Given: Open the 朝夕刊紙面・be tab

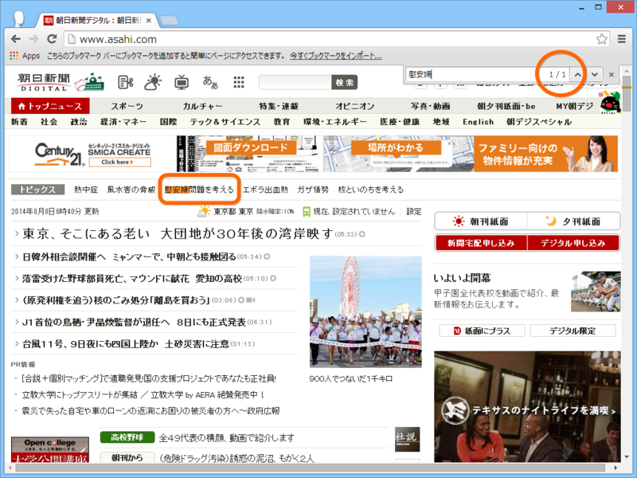Looking at the screenshot, I should tap(506, 106).
